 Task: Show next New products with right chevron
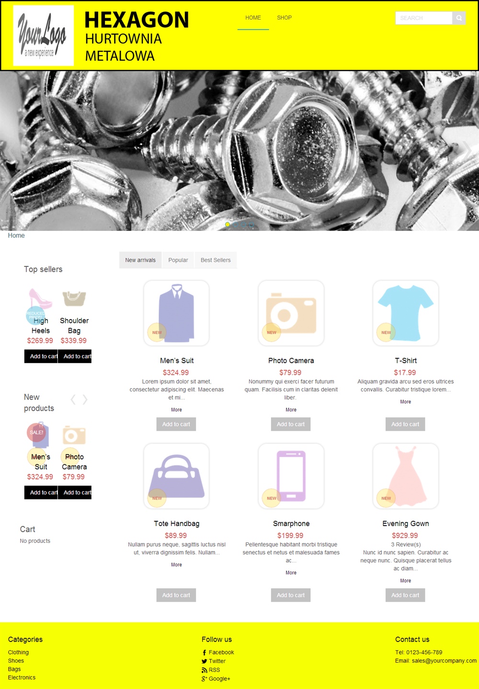(x=85, y=400)
